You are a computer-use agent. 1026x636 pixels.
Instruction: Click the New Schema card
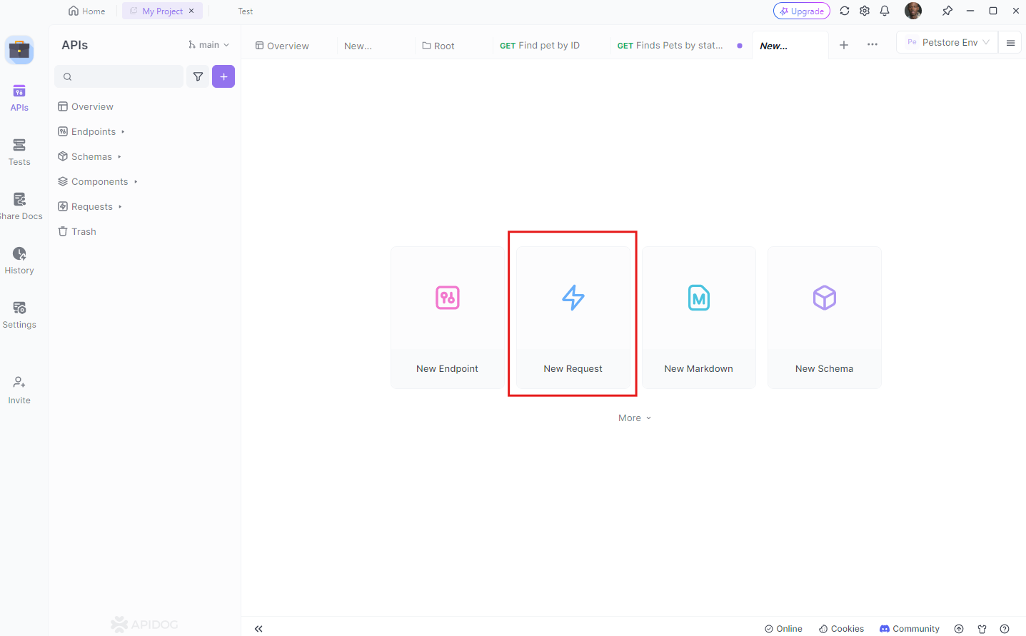click(x=825, y=318)
